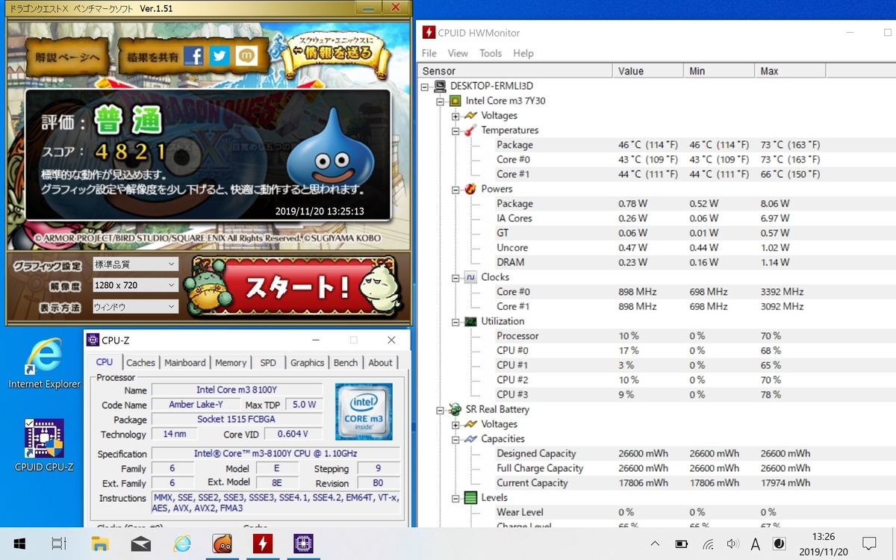Open the グラフィック設定 quality dropdown
896x560 pixels.
click(x=135, y=264)
